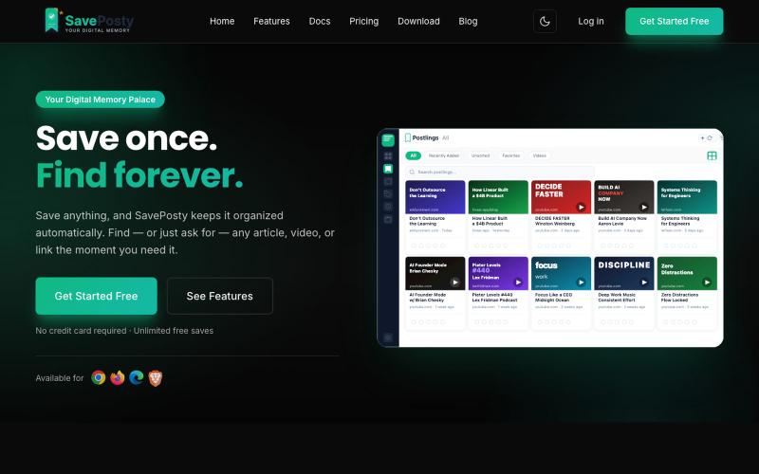Click the Microsoft Edge browser icon
Viewport: 759px width, 474px height.
[136, 377]
